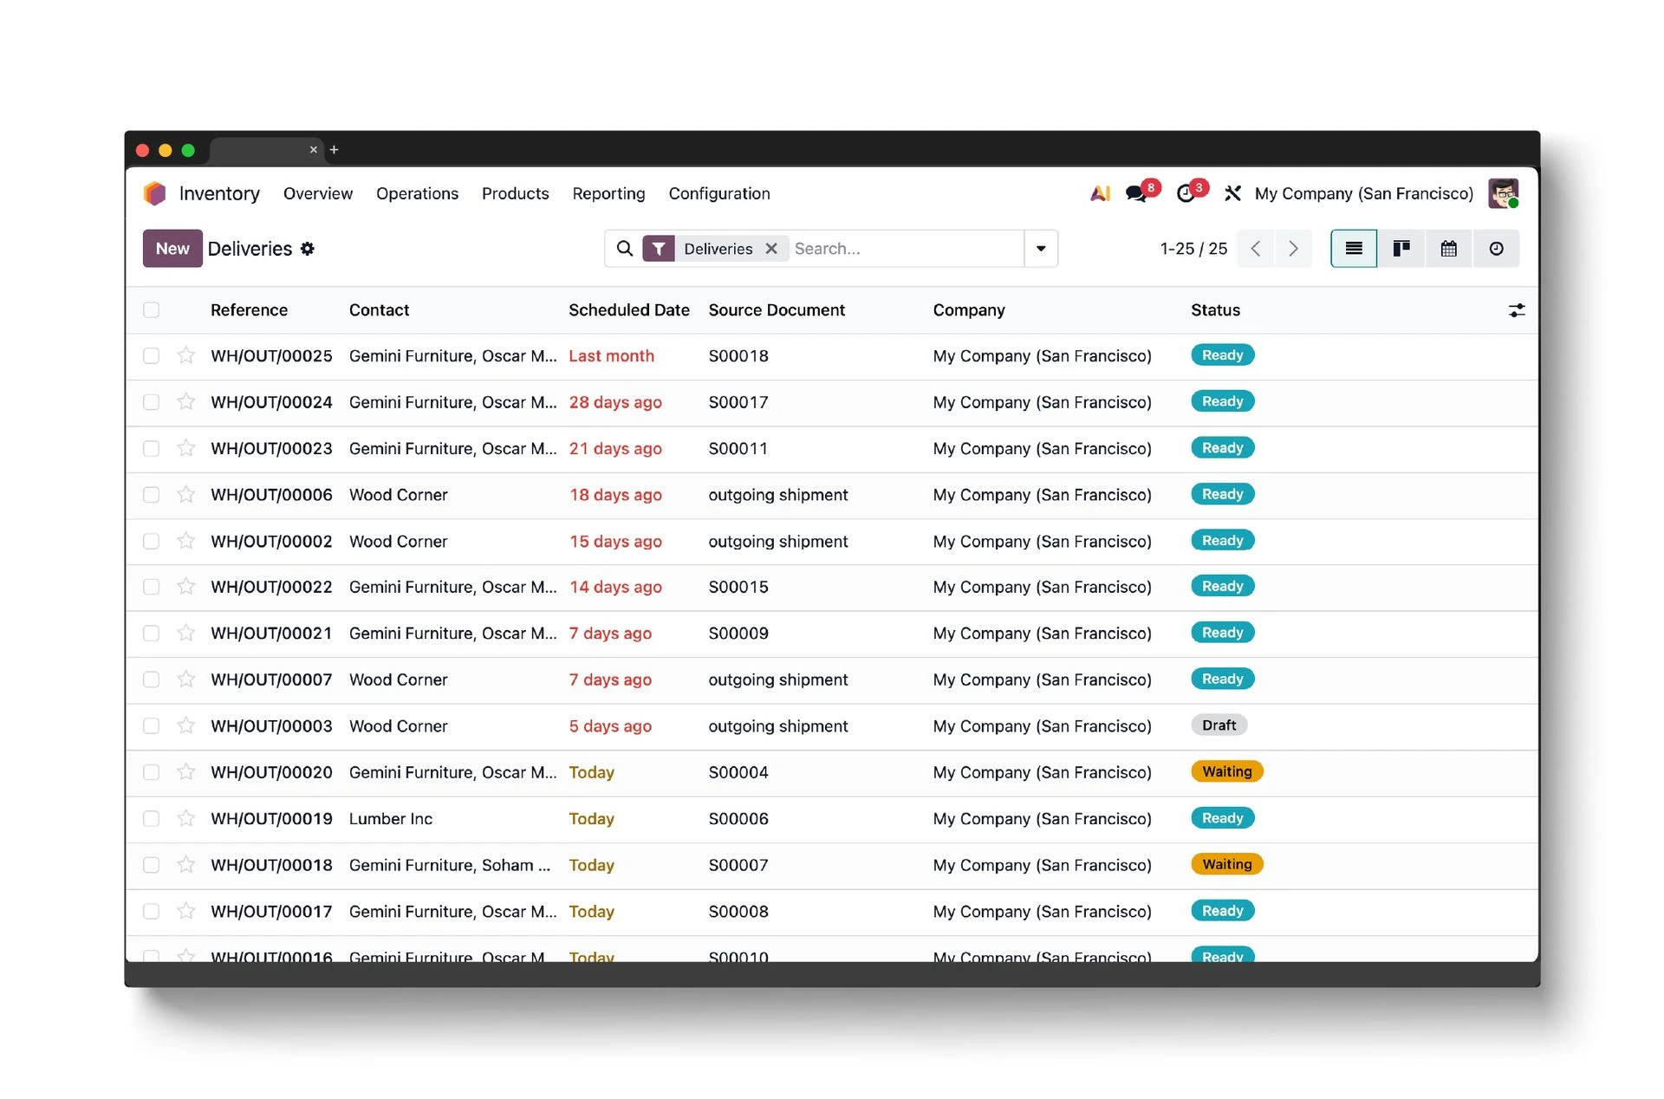Star the WH/OUT/00022 delivery

(185, 587)
